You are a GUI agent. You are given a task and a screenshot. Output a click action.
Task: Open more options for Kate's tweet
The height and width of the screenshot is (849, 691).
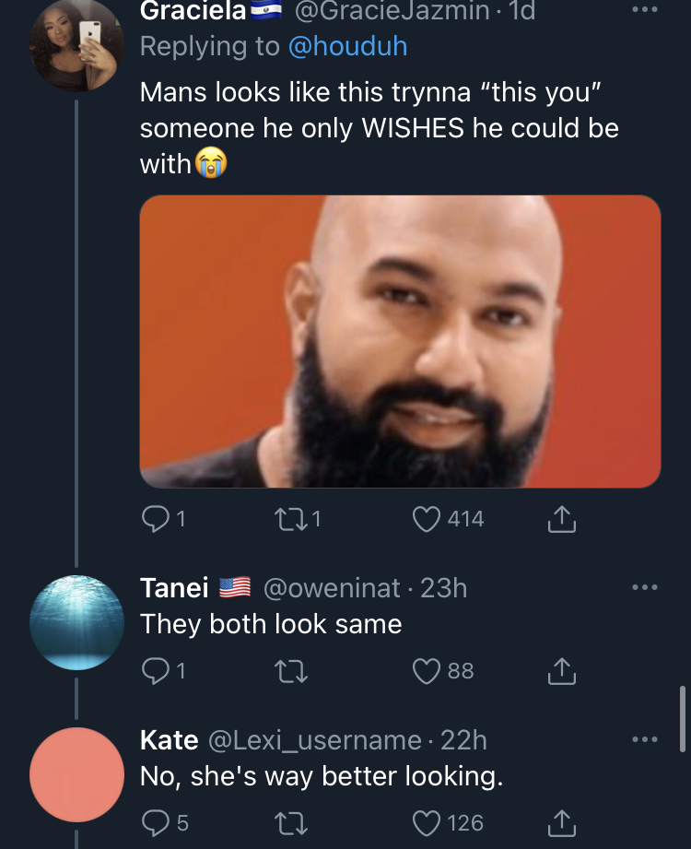point(645,739)
